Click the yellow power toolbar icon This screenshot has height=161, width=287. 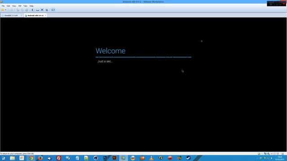tap(3, 10)
